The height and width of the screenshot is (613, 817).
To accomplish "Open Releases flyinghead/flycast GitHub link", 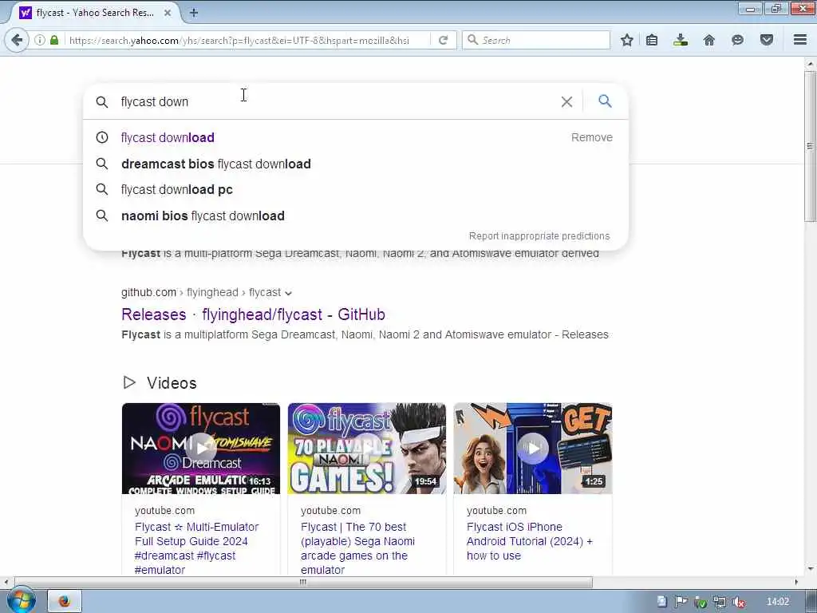I will [253, 314].
